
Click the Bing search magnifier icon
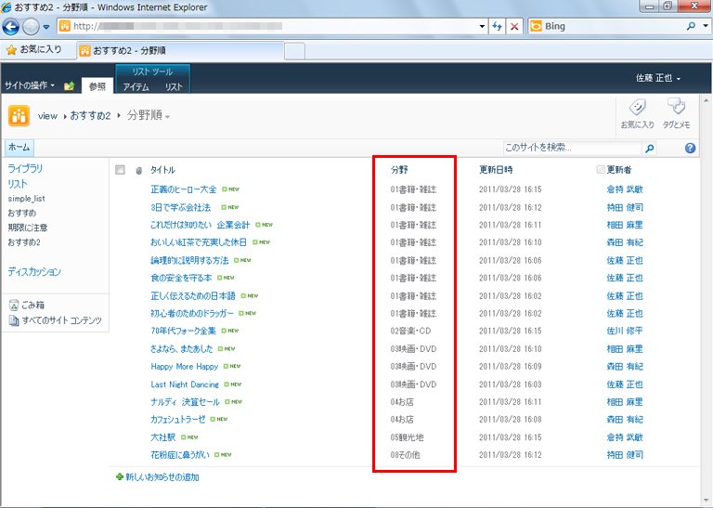point(691,26)
